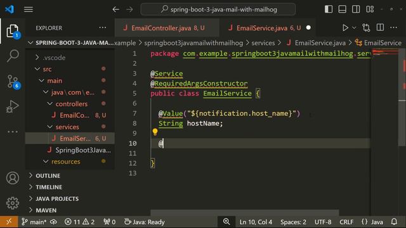
Task: Open the Search view in activity bar
Action: point(13,56)
